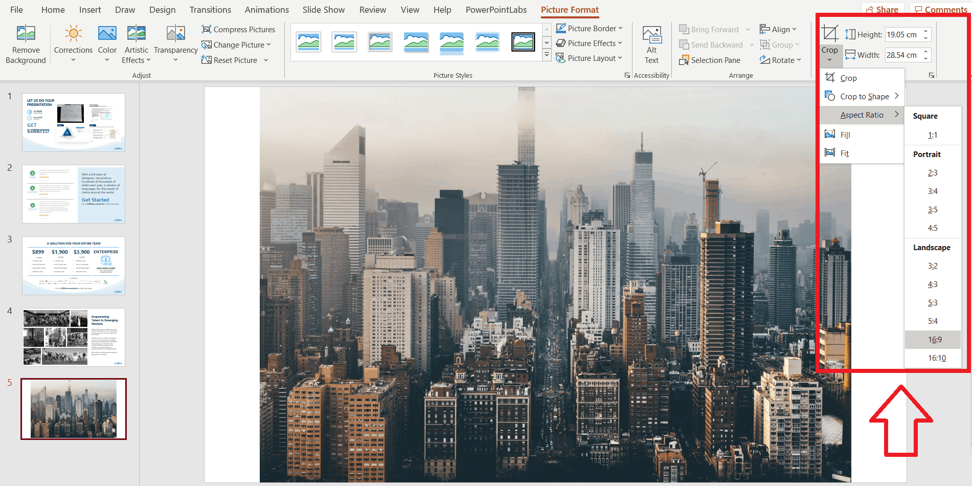Apply the sixth picture style thumbnail
This screenshot has width=972, height=486.
[x=487, y=42]
